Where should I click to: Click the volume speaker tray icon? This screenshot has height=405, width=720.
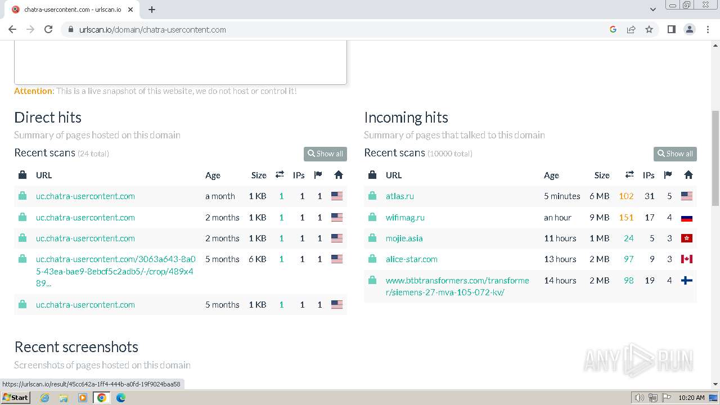coord(640,398)
